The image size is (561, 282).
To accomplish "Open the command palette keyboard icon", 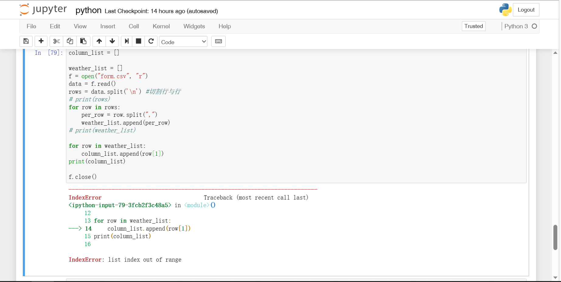I will 218,41.
